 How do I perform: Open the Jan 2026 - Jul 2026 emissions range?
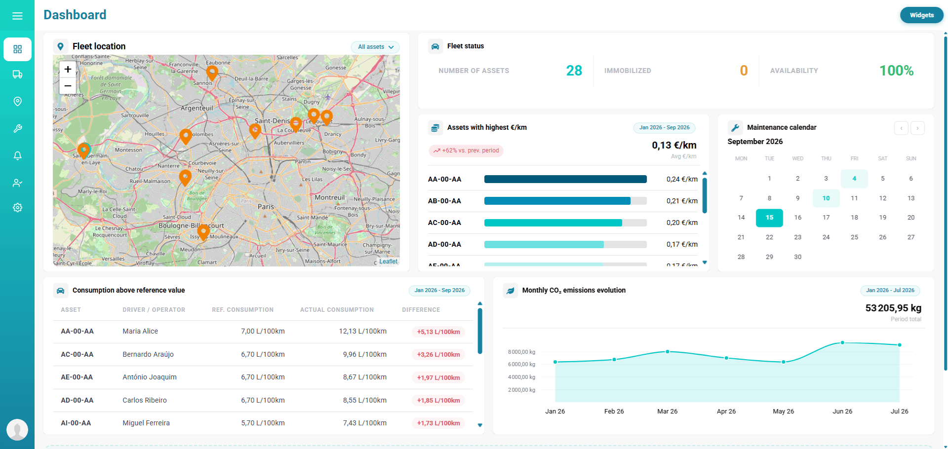pos(890,291)
